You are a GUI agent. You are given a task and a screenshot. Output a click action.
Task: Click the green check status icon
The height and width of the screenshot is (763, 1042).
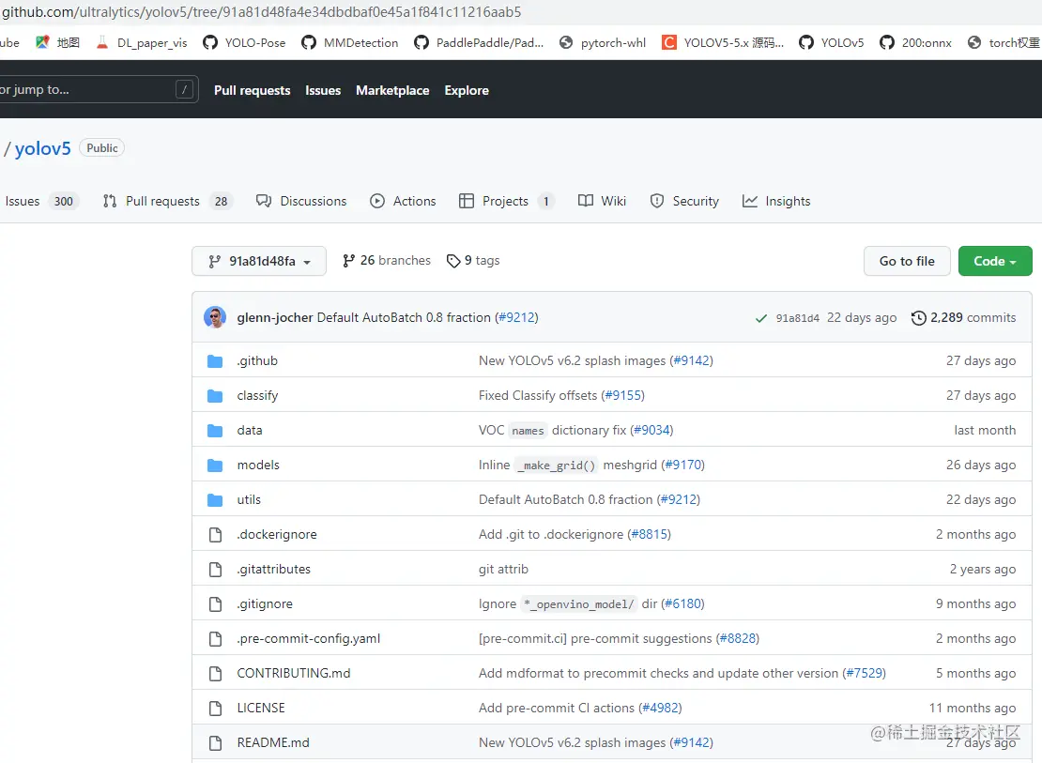point(761,318)
